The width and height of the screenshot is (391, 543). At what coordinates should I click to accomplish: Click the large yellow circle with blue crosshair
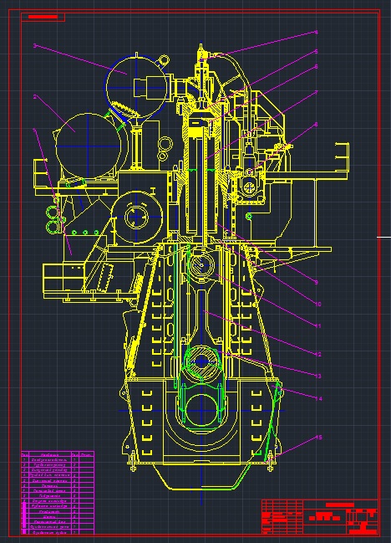coord(89,146)
